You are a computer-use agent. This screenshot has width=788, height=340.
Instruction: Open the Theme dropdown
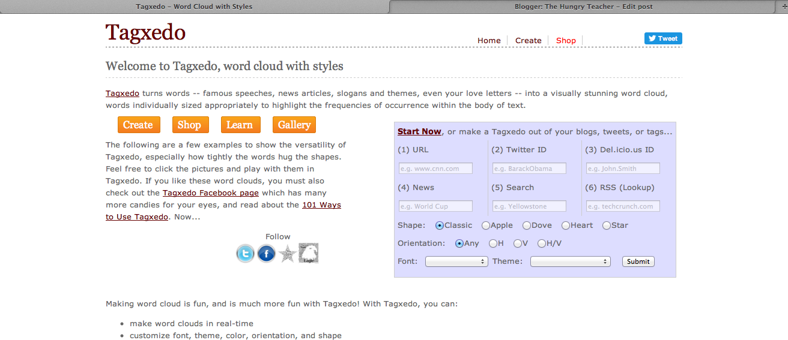tap(571, 261)
